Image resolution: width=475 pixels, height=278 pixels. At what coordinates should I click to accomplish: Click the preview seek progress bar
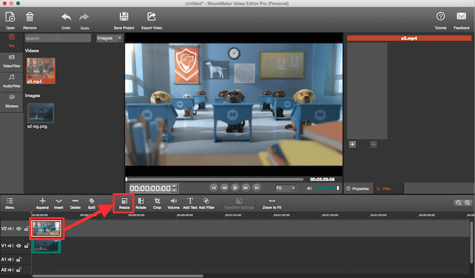pyautogui.click(x=215, y=179)
